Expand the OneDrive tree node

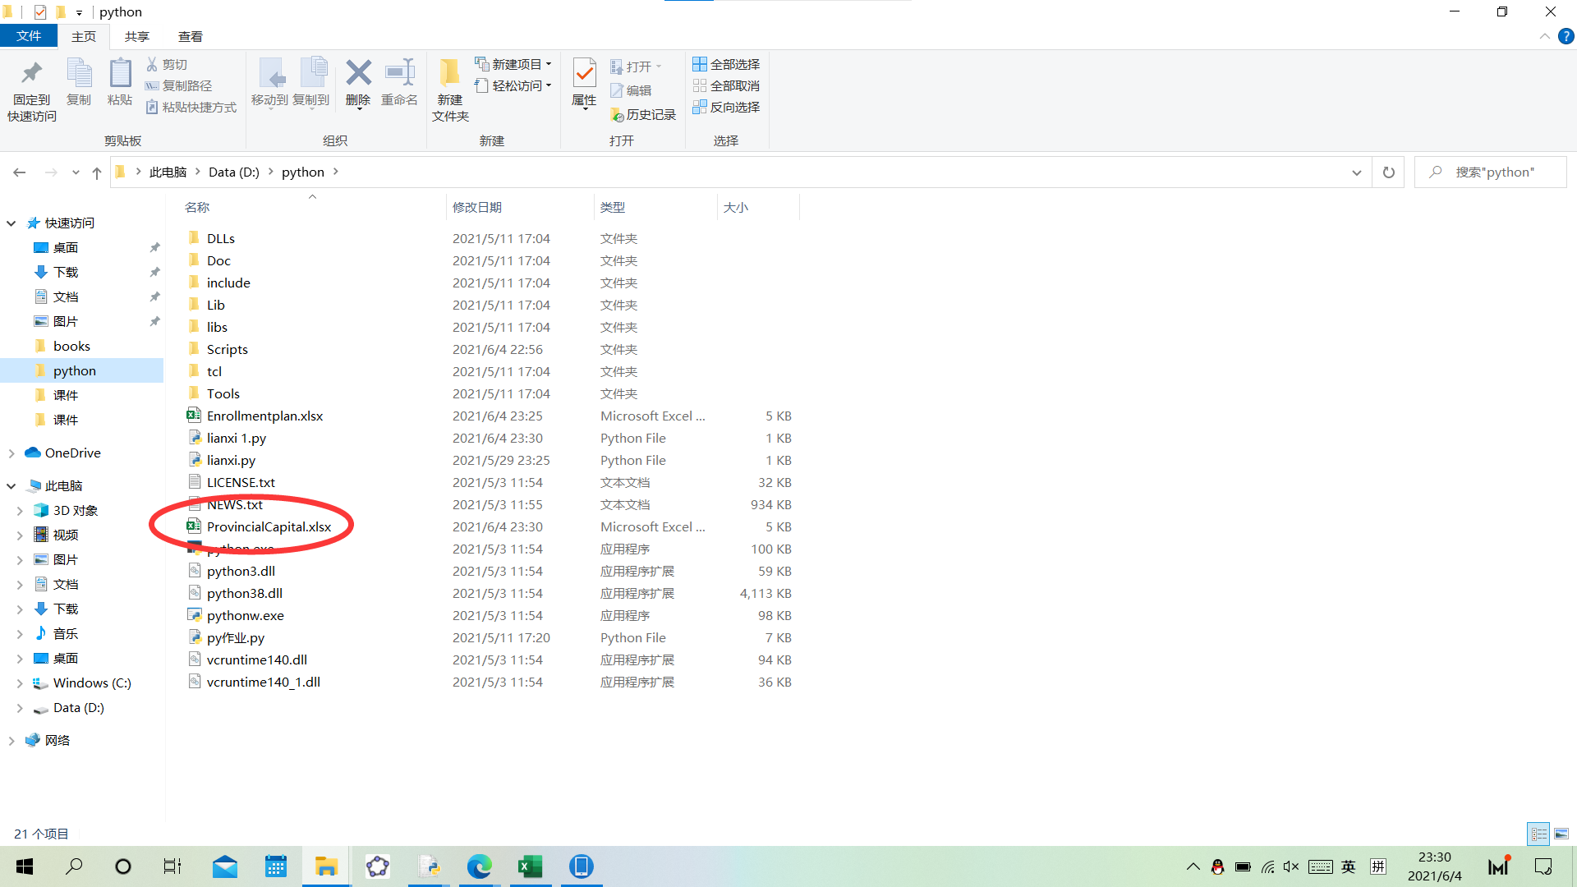[11, 453]
